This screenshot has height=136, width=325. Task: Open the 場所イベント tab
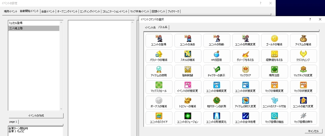pyautogui.click(x=11, y=12)
